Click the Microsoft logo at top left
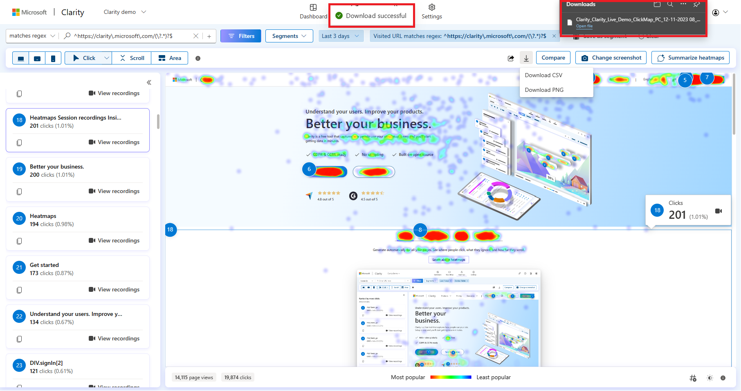Viewport: 741px width, 391px height. (x=29, y=12)
